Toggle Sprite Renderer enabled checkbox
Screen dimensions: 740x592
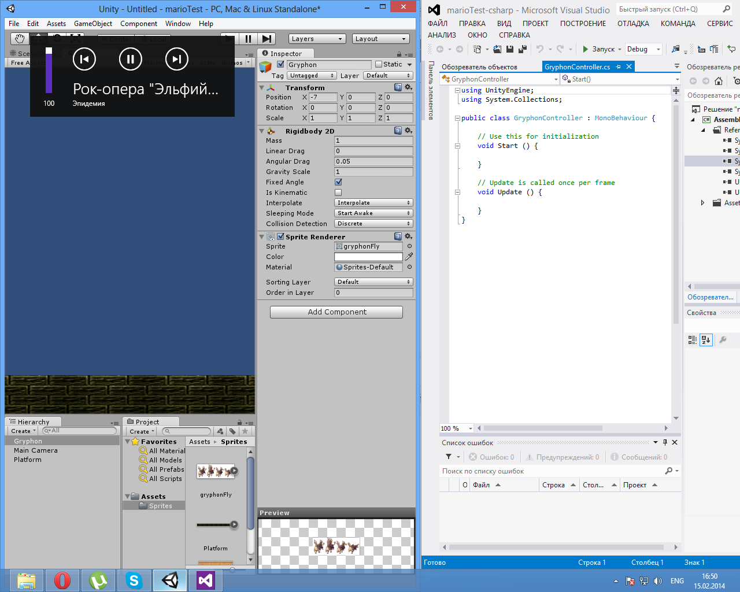pos(280,236)
